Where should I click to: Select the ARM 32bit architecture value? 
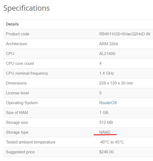pos(108,44)
